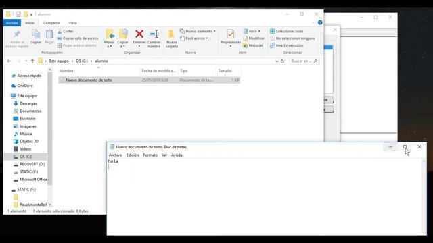
Task: Click Historial in the Abrir group
Action: point(252,45)
